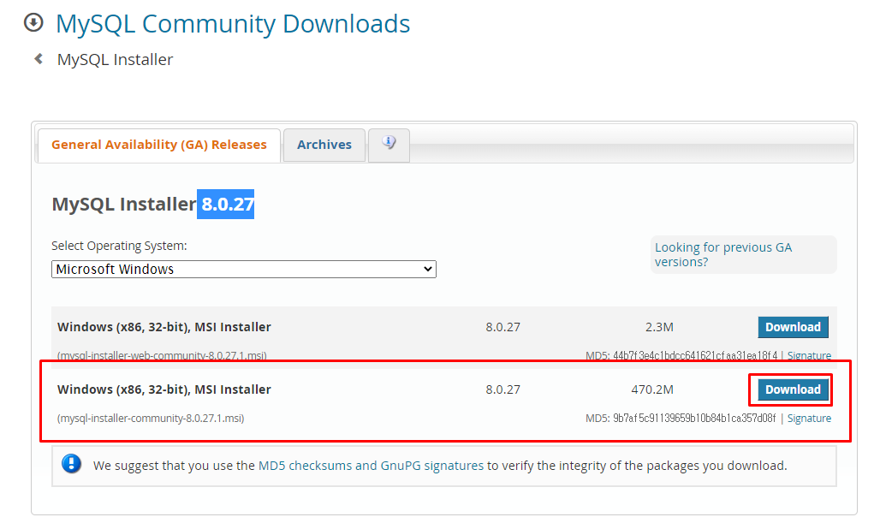The height and width of the screenshot is (529, 874).
Task: Go back using the MySQL Installer chevron
Action: pos(39,58)
